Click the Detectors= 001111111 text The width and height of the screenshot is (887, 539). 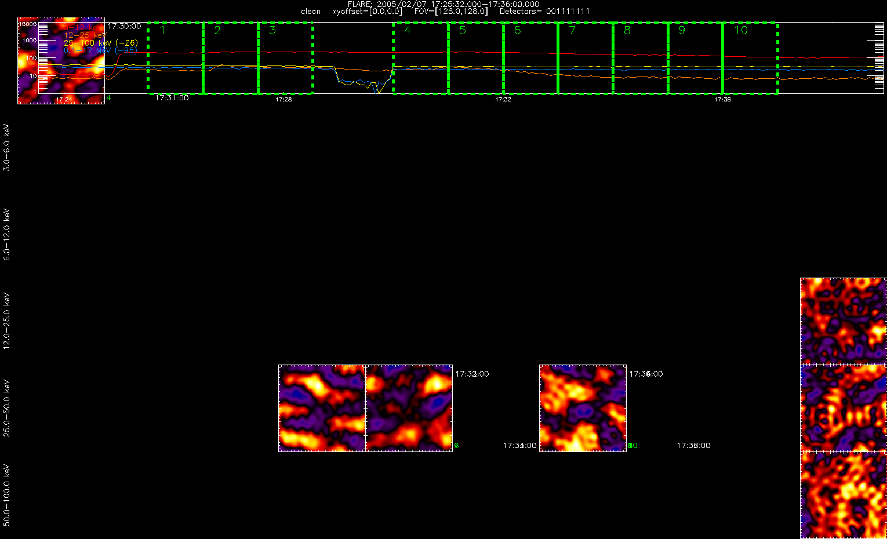[544, 12]
